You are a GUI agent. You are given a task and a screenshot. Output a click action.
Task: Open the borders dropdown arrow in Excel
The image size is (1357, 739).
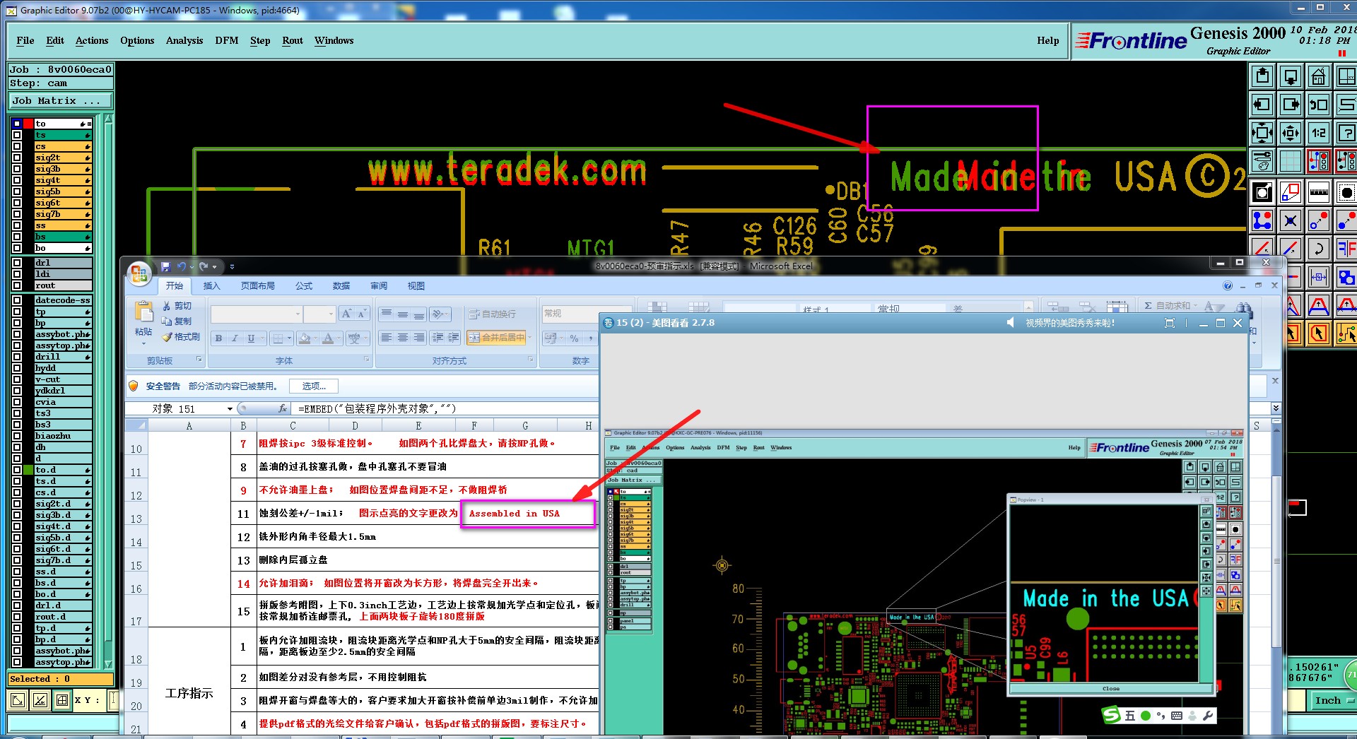coord(289,338)
